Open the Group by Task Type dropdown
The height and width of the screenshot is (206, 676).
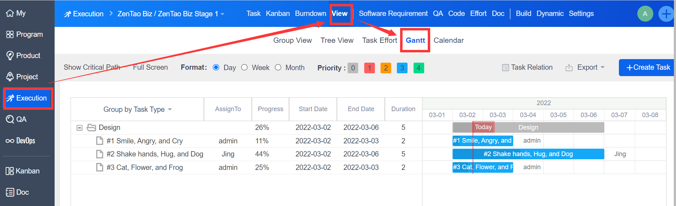tap(138, 109)
